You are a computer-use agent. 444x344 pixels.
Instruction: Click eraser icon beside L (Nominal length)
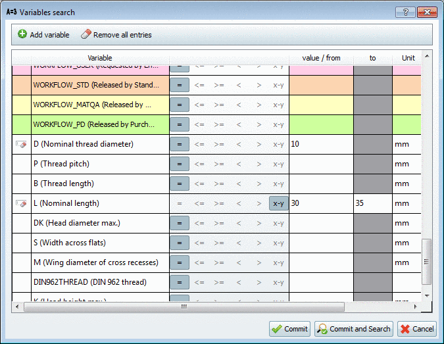click(21, 204)
